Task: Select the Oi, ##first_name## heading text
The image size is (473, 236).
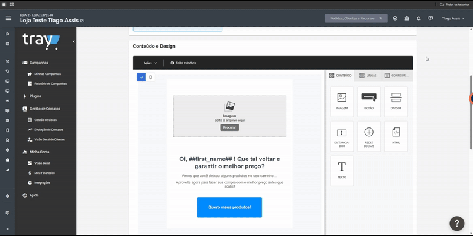Action: tap(229, 163)
